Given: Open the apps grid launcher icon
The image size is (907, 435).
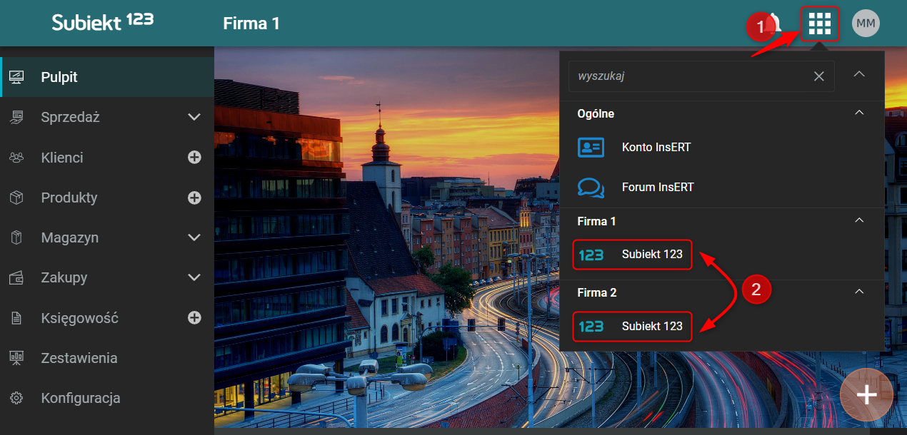Looking at the screenshot, I should tap(819, 24).
